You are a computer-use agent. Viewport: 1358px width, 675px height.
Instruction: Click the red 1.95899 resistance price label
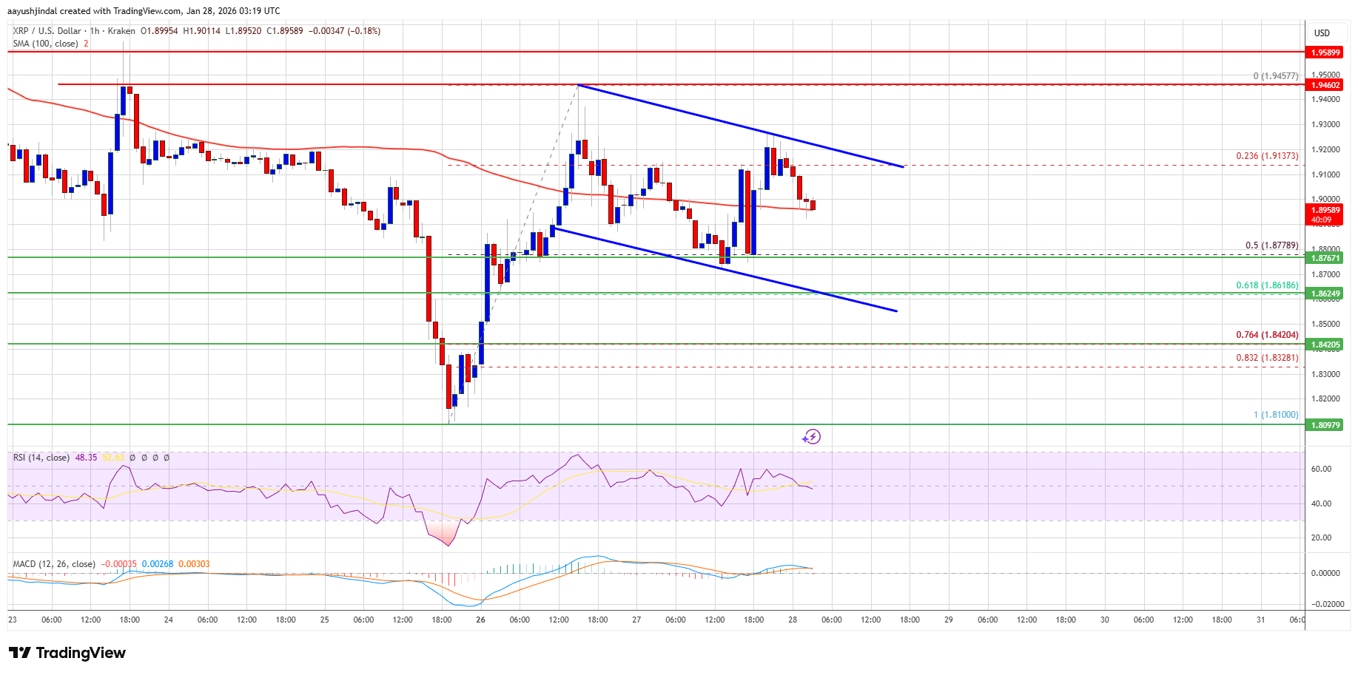(x=1324, y=52)
